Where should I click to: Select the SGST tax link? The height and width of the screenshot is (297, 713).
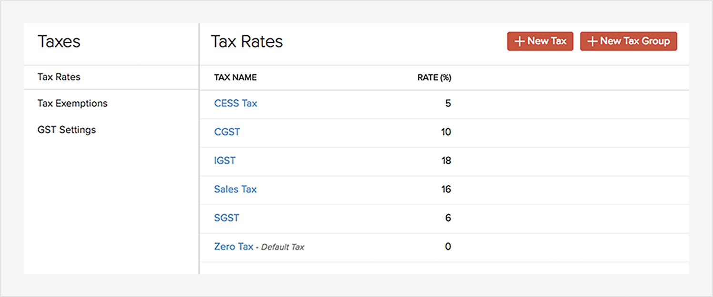226,218
